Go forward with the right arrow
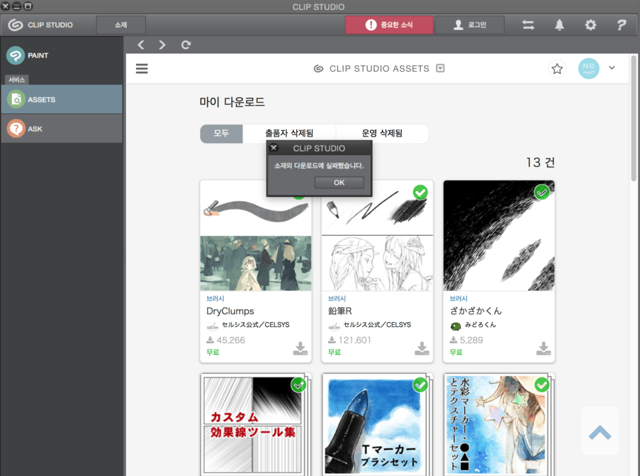Viewport: 640px width, 476px height. (162, 45)
